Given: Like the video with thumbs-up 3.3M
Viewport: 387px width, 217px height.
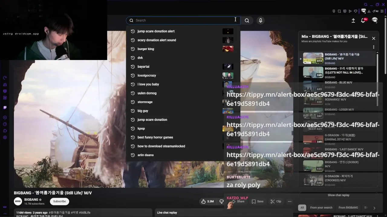Looking at the screenshot, I should click(207, 201).
